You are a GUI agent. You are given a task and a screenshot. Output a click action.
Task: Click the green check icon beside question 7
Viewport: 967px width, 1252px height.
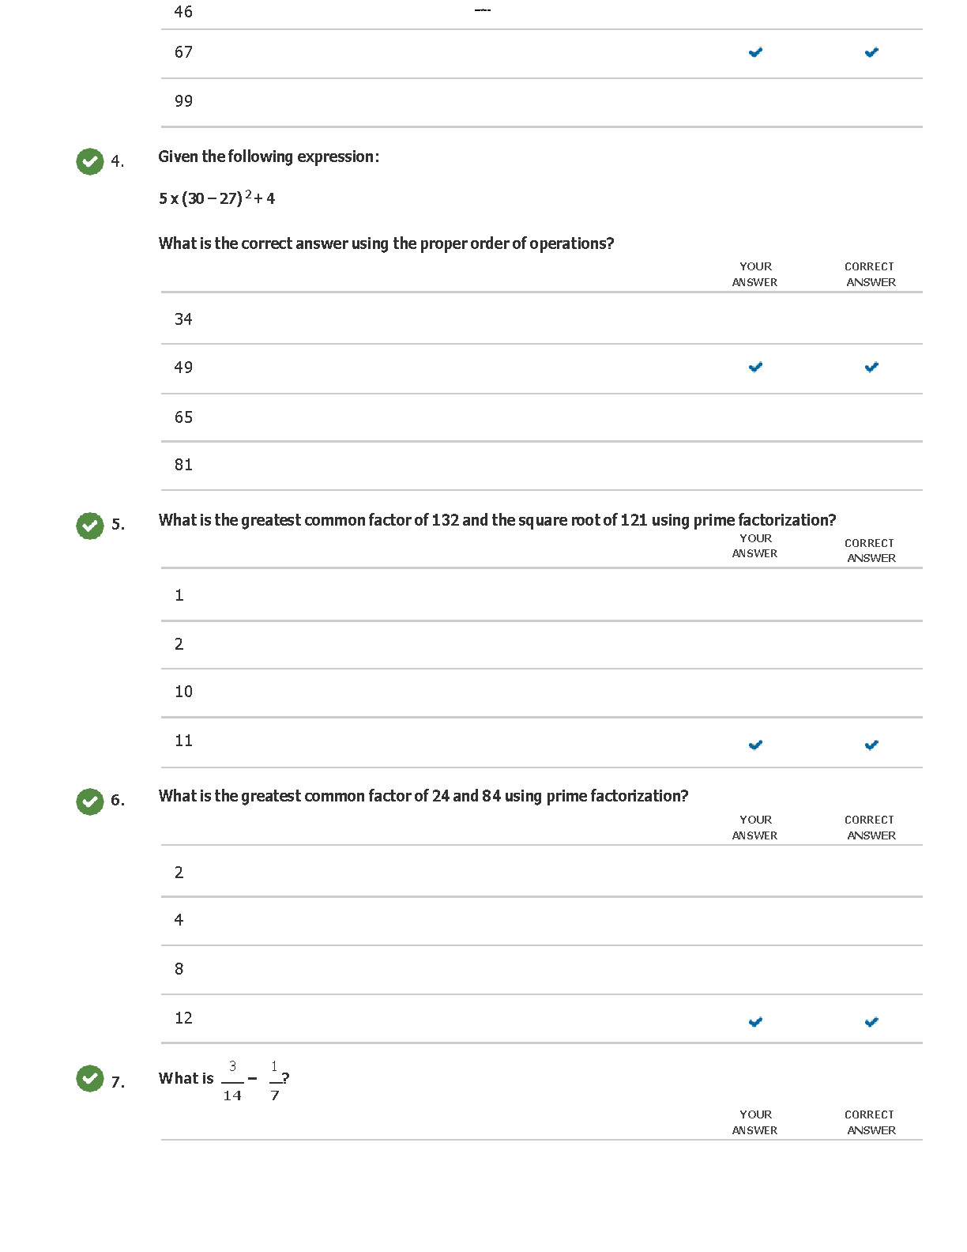click(90, 1077)
